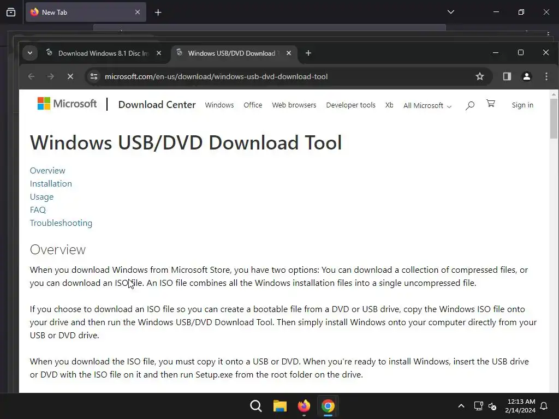Image resolution: width=559 pixels, height=419 pixels.
Task: Click Chrome icon on the taskbar
Action: (x=328, y=406)
